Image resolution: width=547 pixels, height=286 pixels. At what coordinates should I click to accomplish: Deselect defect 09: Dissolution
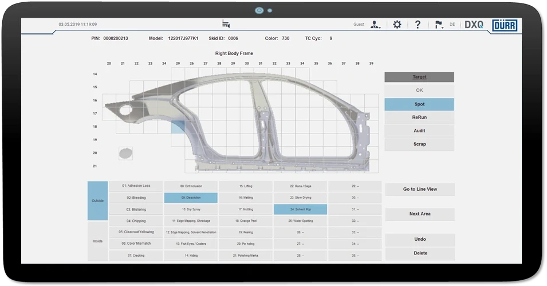pos(191,198)
